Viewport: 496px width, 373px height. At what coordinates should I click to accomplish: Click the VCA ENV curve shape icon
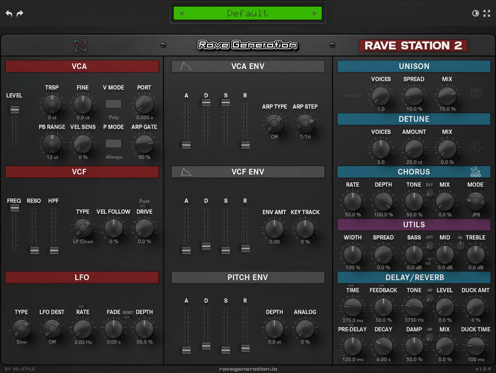[186, 66]
